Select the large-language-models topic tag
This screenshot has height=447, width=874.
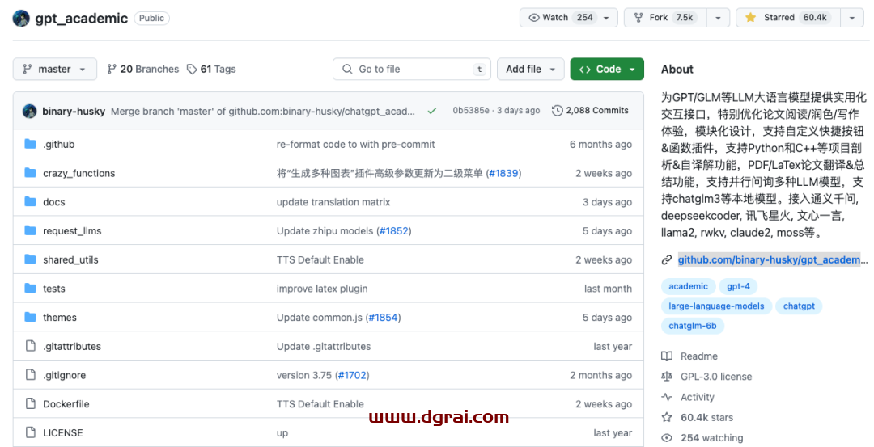tap(716, 306)
